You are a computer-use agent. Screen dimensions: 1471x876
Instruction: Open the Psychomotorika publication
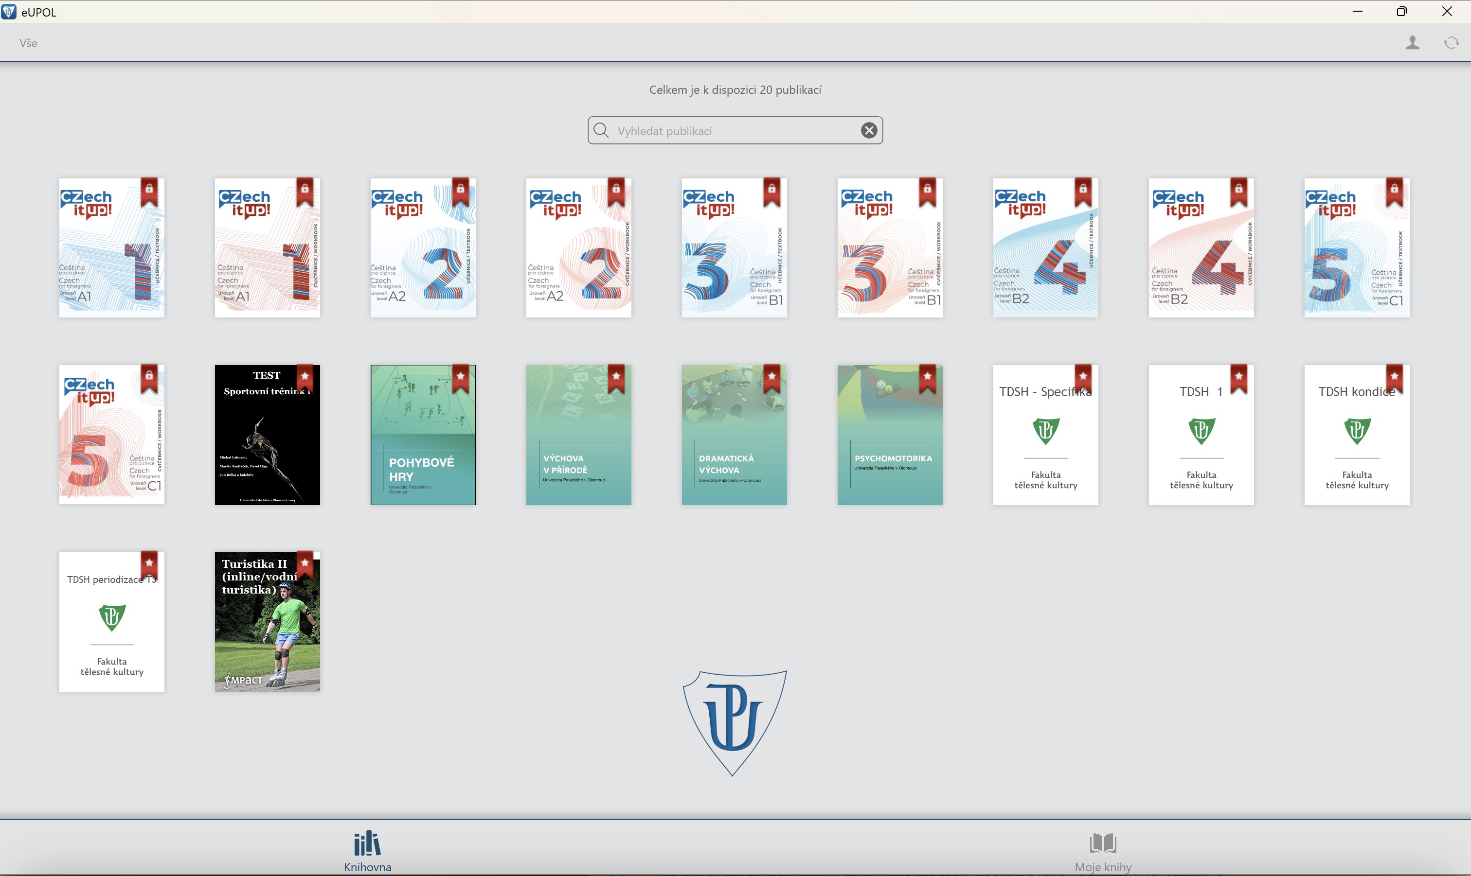click(x=889, y=435)
